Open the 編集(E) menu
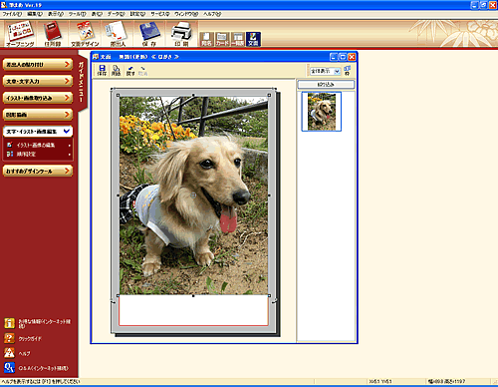Screen dimensions: 498x387 (35, 14)
